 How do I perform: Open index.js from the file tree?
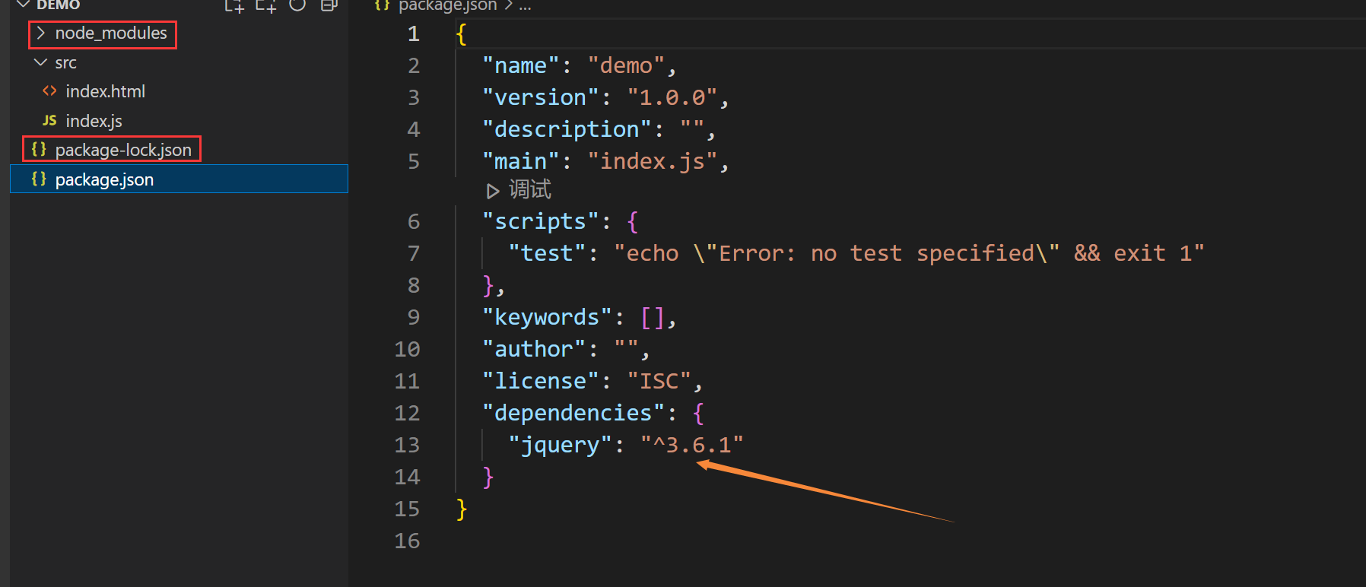94,121
